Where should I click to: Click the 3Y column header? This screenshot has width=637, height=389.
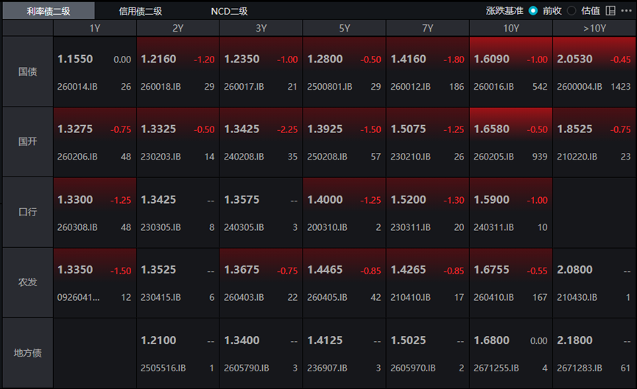(x=261, y=29)
